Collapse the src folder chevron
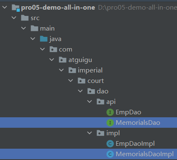The height and width of the screenshot is (160, 177). (x=14, y=18)
